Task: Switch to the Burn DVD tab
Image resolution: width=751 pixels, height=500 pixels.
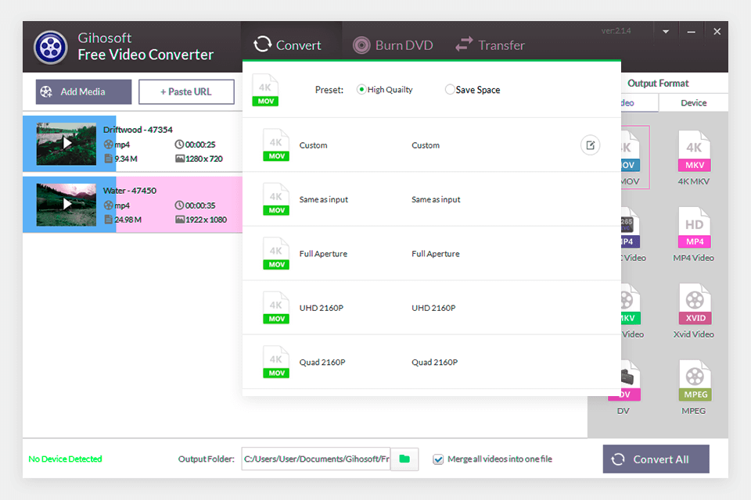Action: (x=393, y=45)
